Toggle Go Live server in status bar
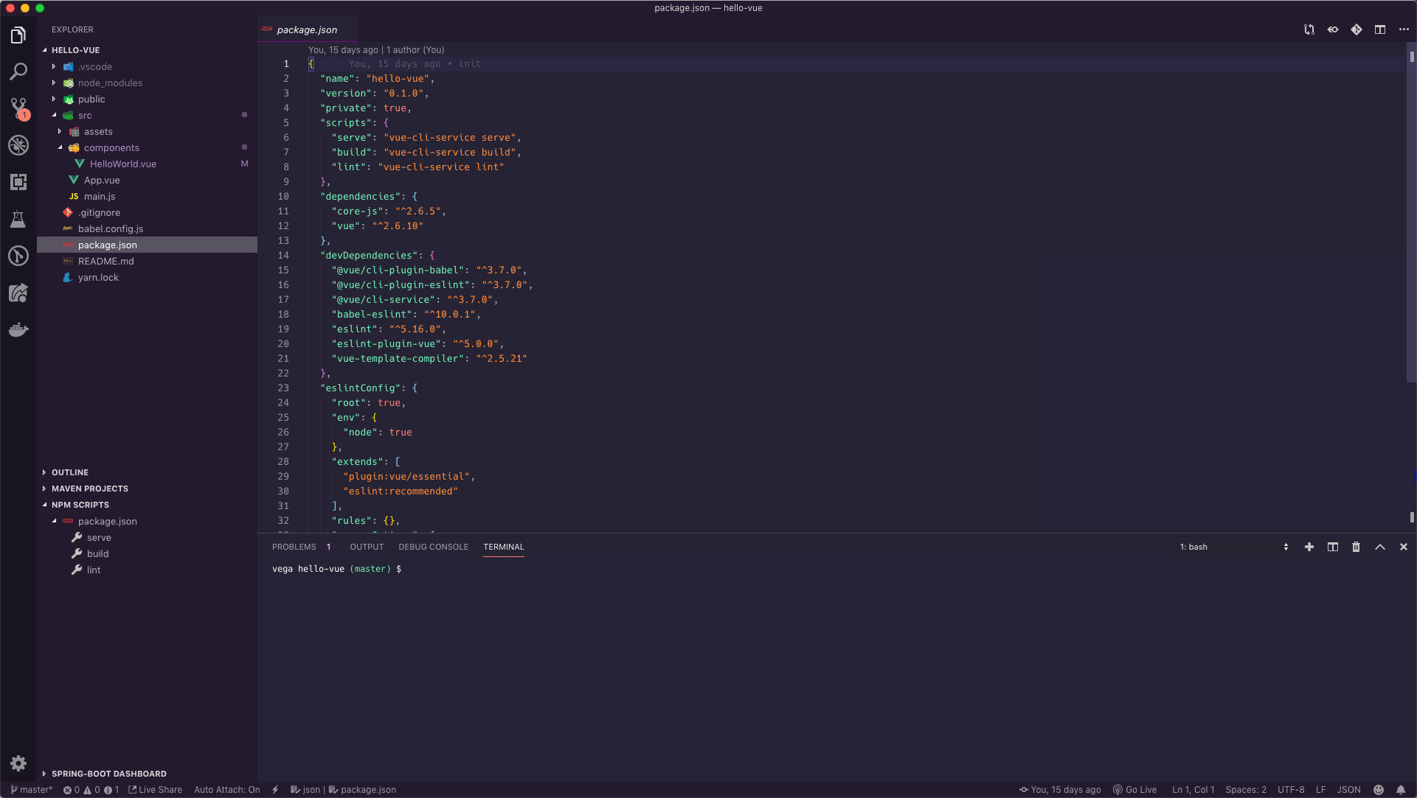The width and height of the screenshot is (1417, 798). 1134,790
